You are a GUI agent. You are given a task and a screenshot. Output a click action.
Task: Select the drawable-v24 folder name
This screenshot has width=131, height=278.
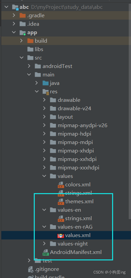point(74,108)
